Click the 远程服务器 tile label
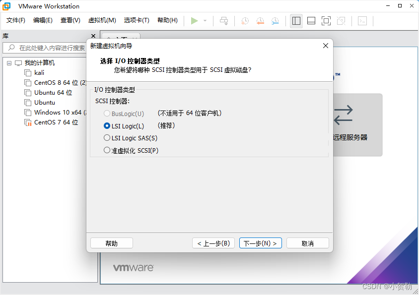 pos(350,137)
